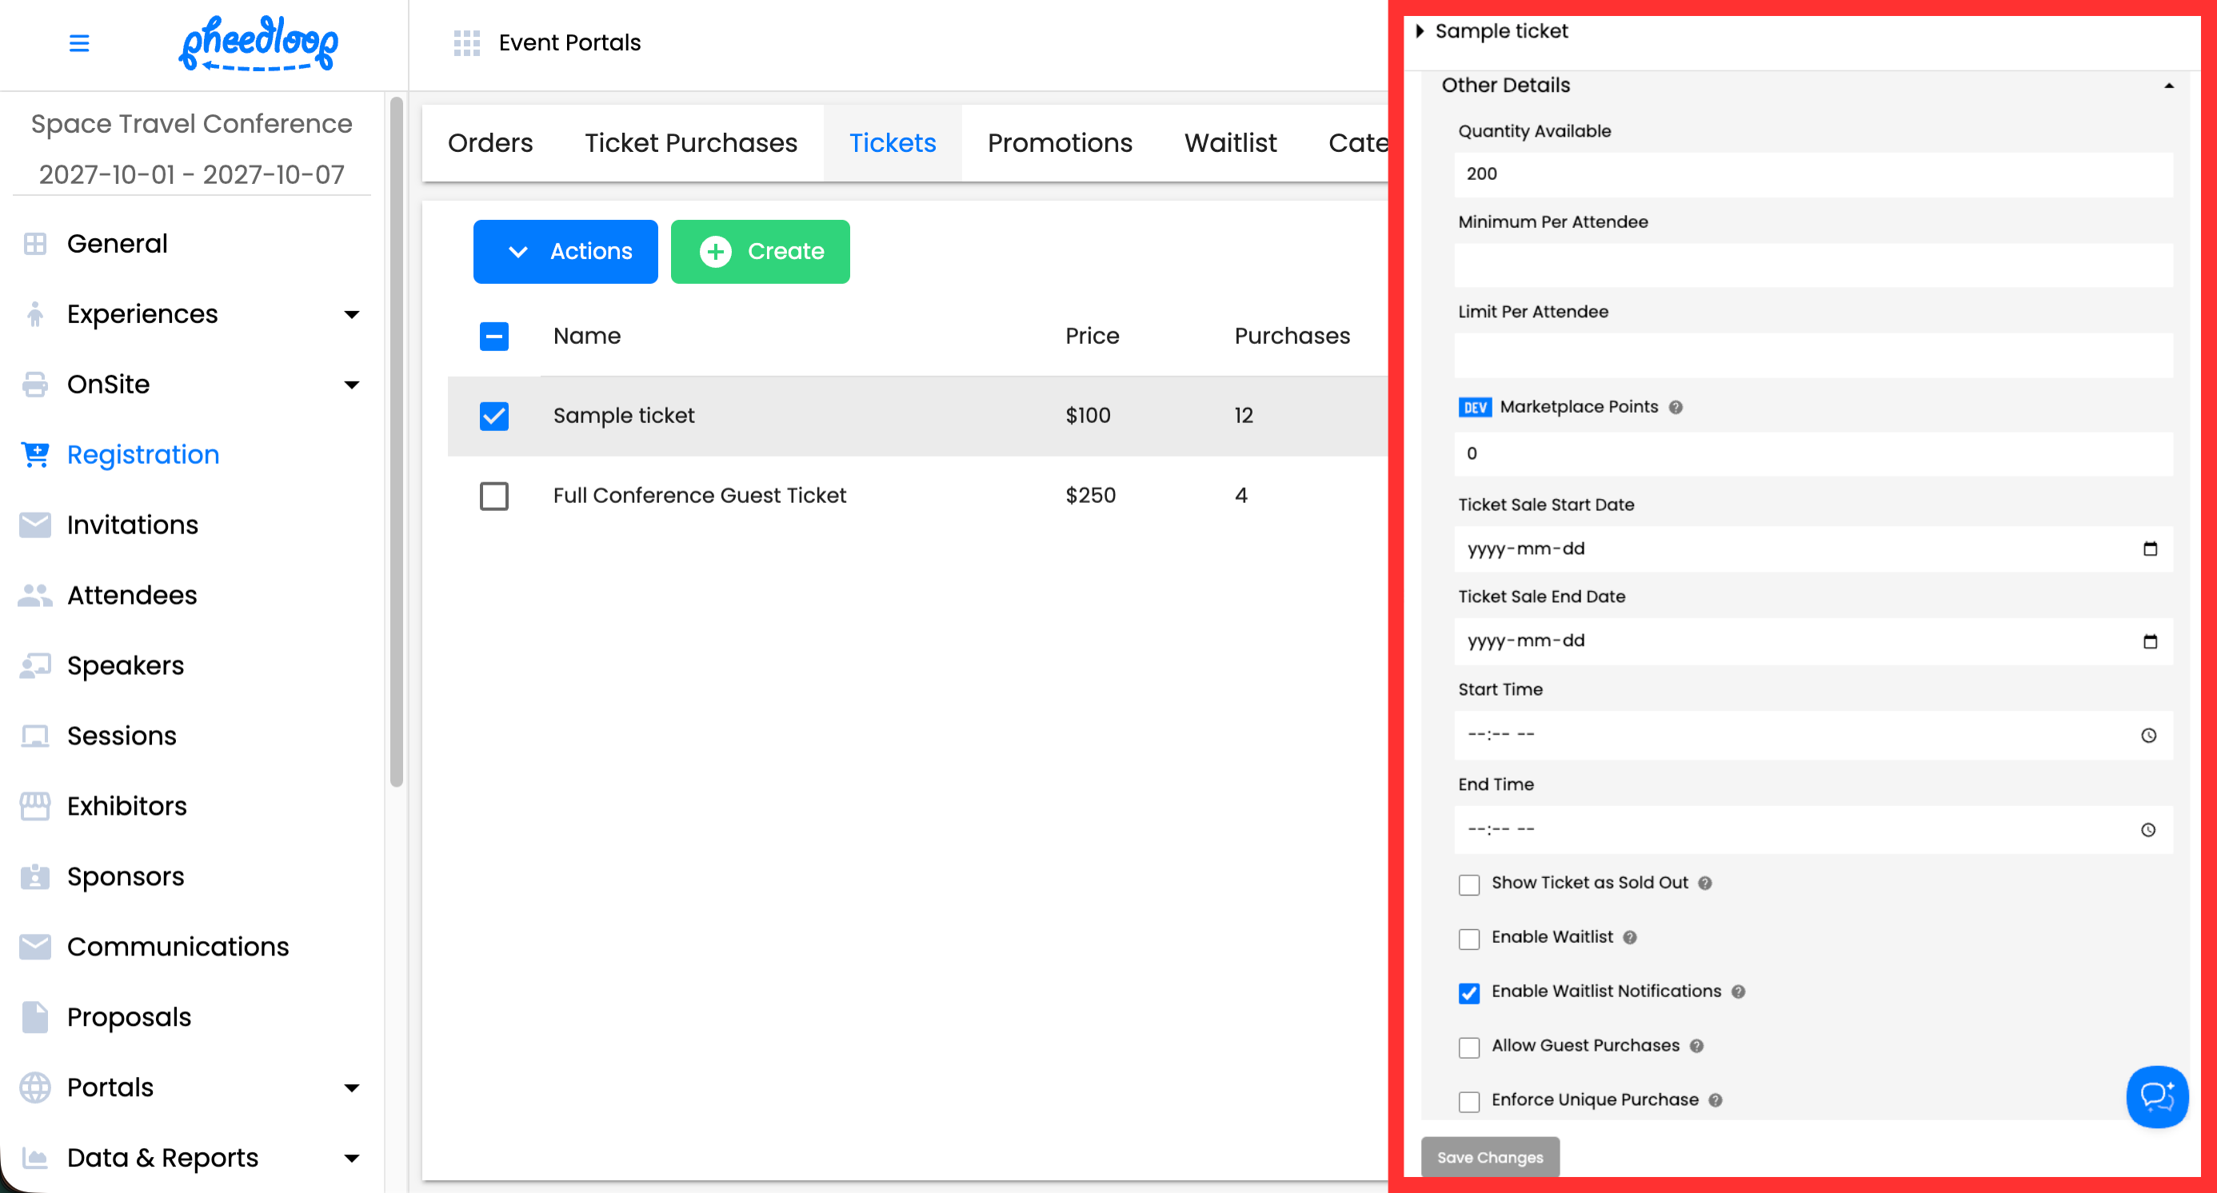Click the Marketplace Points help icon
2217x1193 pixels.
[x=1675, y=408]
